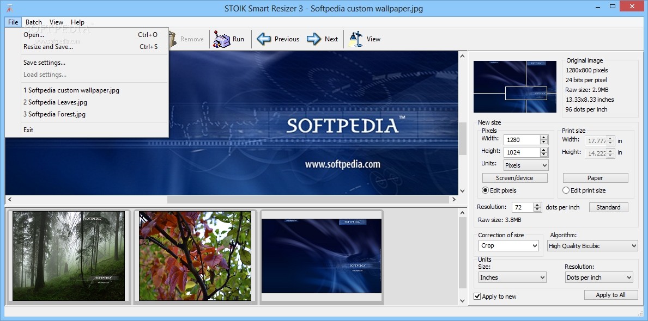648x321 pixels.
Task: Increase pixel Width with up stepper
Action: click(x=544, y=138)
